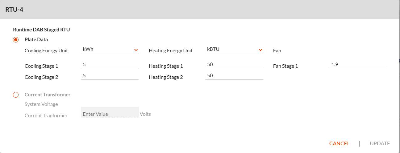400x153 pixels.
Task: Click the Current Transformer label text
Action: [48, 95]
